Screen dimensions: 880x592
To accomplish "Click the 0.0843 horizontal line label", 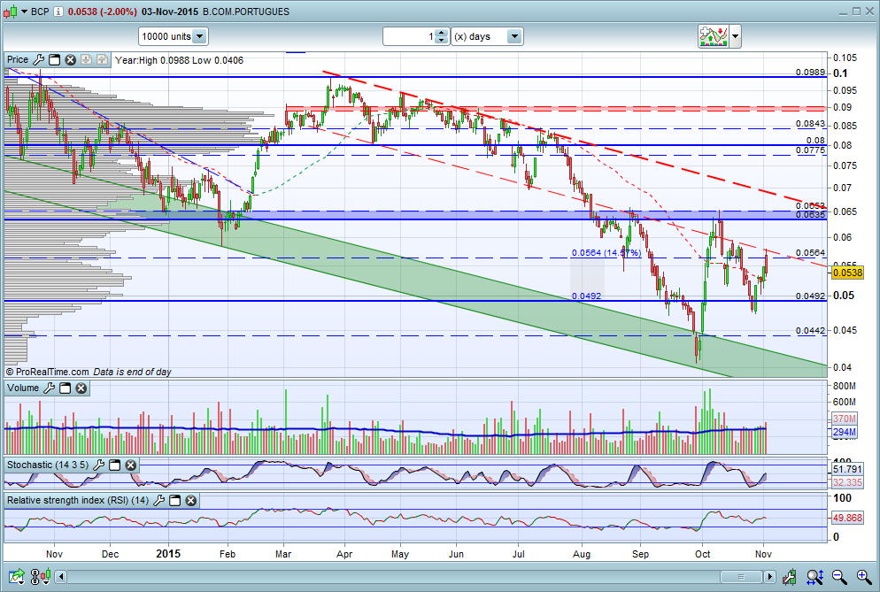I will (810, 124).
